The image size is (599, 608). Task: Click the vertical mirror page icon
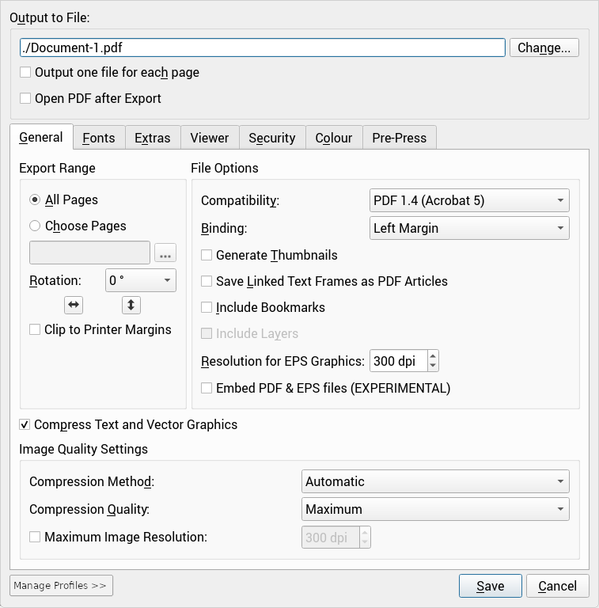point(131,305)
